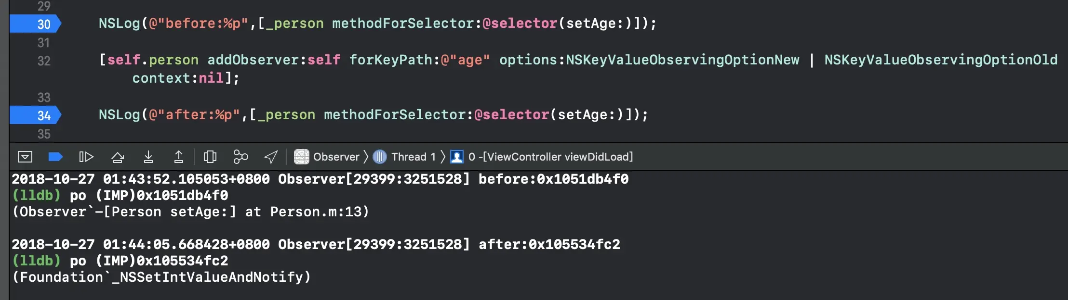Open Debug View Hierarchy
This screenshot has height=300, width=1068.
click(210, 157)
